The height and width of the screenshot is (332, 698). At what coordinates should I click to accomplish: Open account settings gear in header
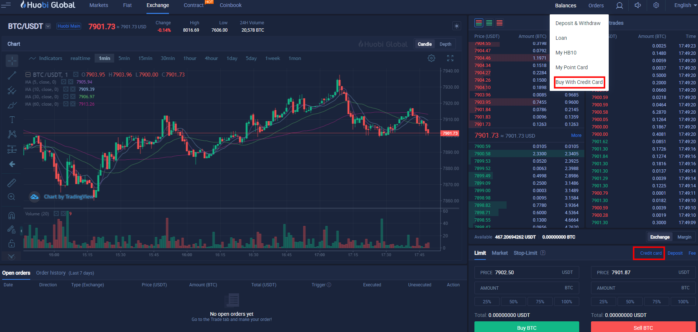click(x=656, y=5)
